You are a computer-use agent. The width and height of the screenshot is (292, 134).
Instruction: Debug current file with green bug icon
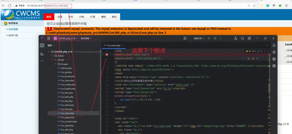pyautogui.click(x=215, y=38)
